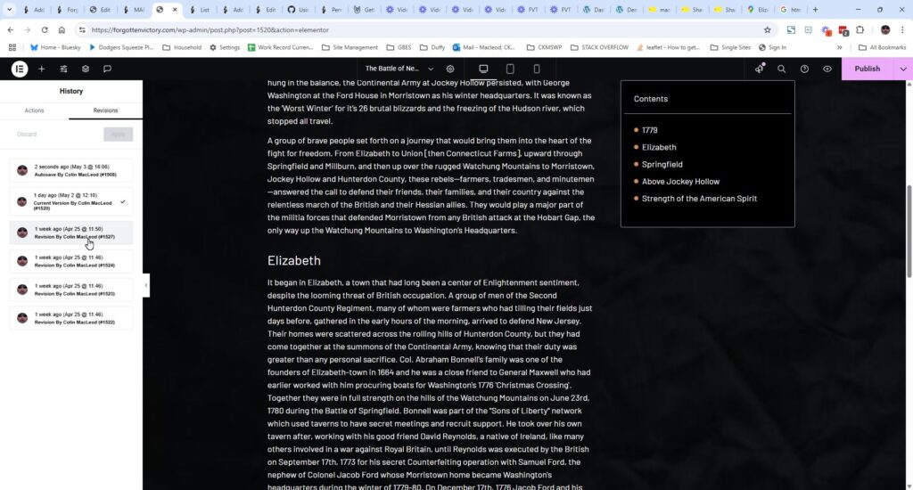Open page settings gear icon
913x490 pixels.
click(450, 69)
